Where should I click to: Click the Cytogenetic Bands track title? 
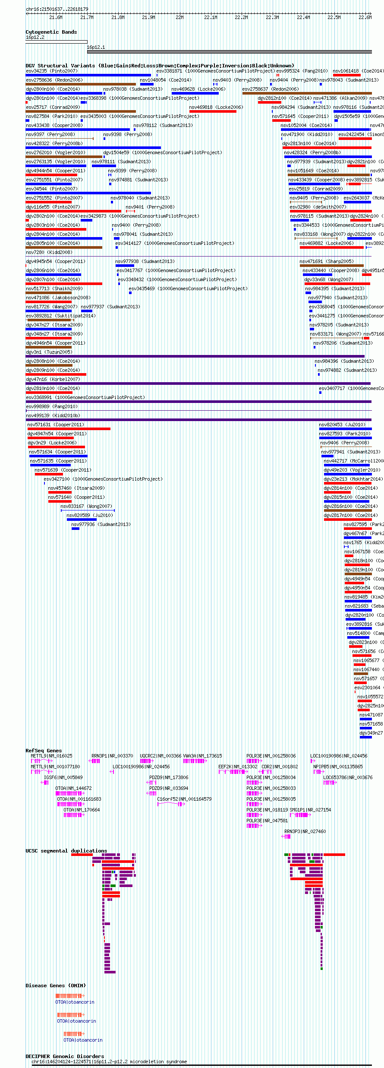click(x=51, y=32)
